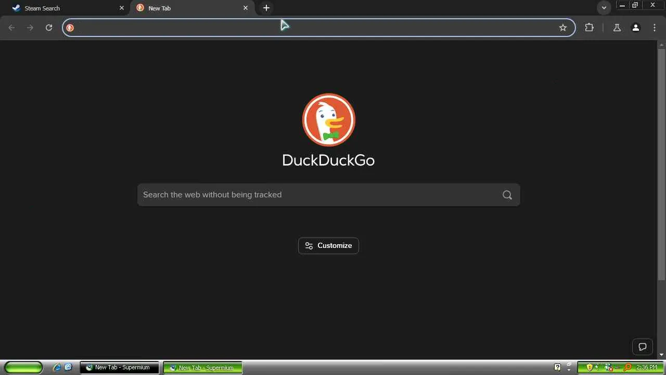Open the flask experiments icon

tap(617, 28)
